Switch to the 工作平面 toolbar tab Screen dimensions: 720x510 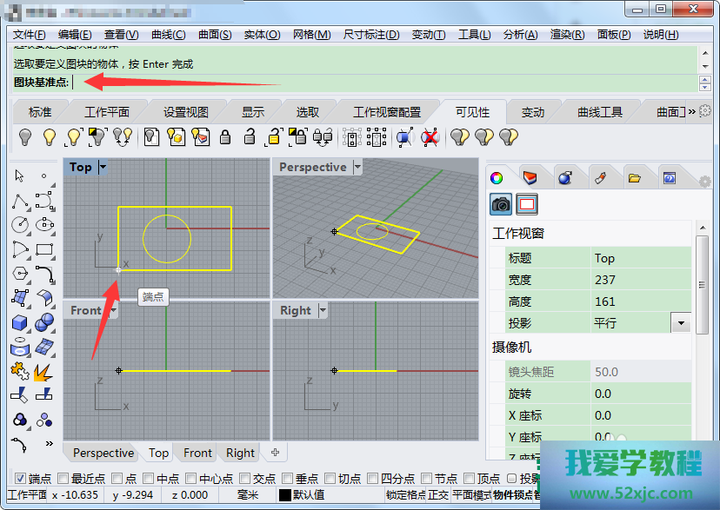point(107,112)
